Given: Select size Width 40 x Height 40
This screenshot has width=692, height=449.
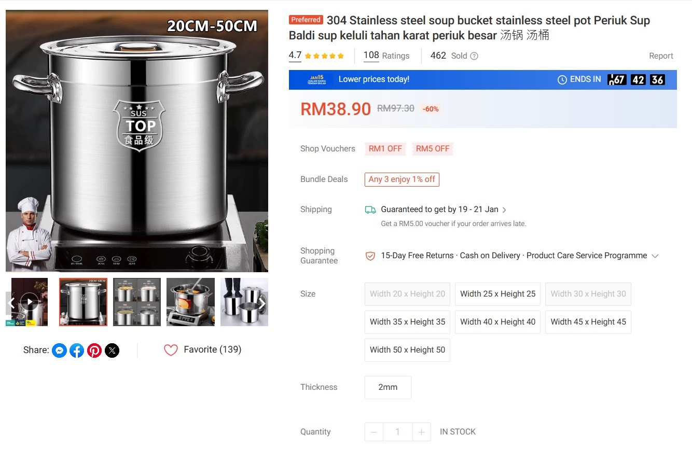Looking at the screenshot, I should pyautogui.click(x=497, y=322).
